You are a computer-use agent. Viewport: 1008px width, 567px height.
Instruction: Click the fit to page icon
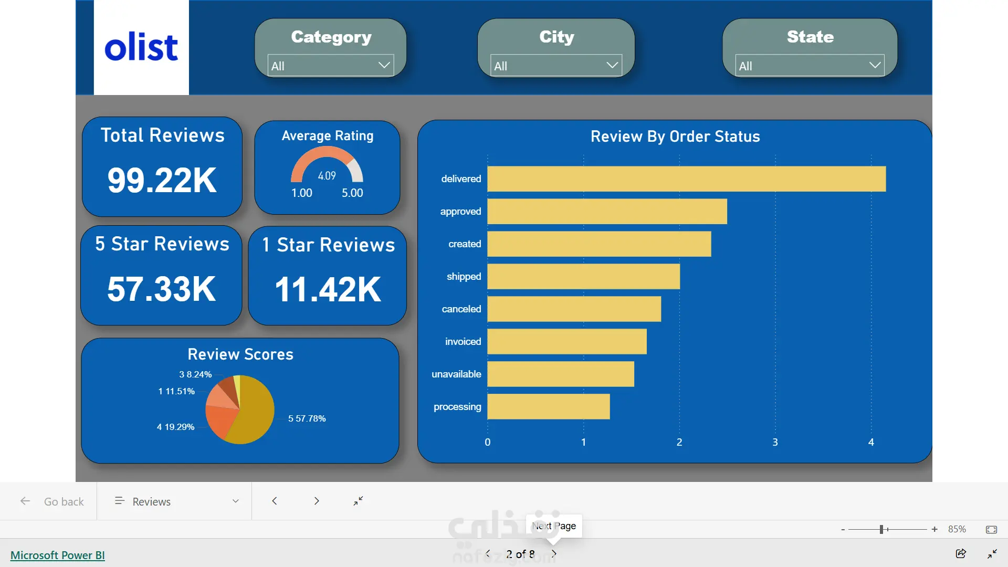click(x=991, y=529)
